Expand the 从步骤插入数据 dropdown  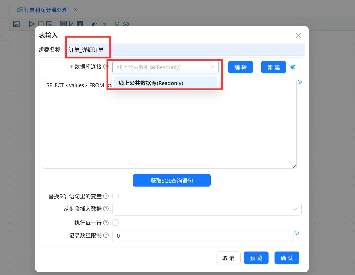click(x=207, y=209)
